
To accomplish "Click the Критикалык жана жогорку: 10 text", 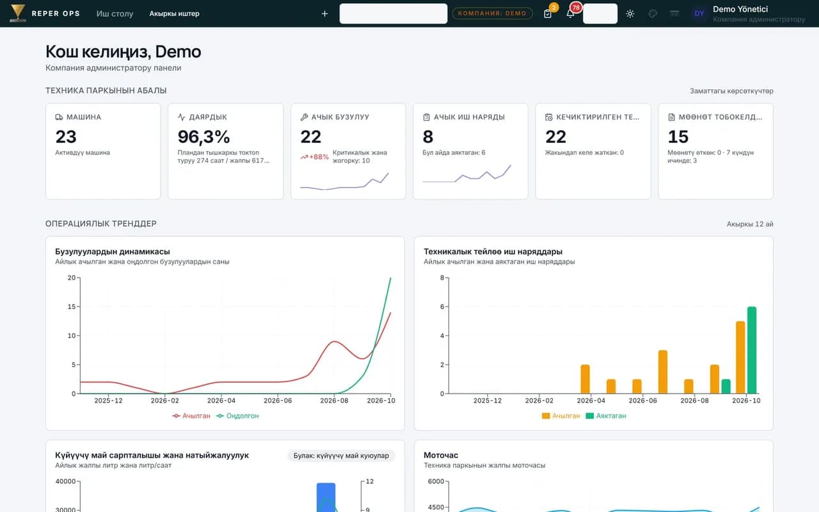I will tap(360, 157).
